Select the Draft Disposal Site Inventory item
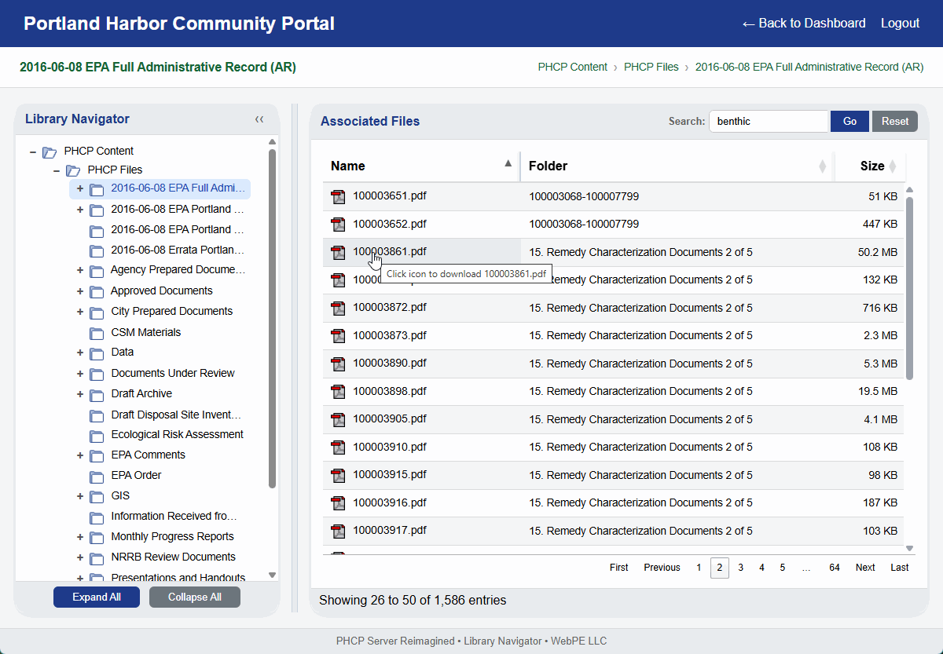 pyautogui.click(x=176, y=415)
